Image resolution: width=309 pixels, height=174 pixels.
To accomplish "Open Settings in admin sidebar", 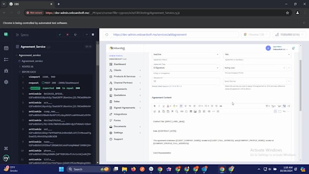I will tap(125, 133).
